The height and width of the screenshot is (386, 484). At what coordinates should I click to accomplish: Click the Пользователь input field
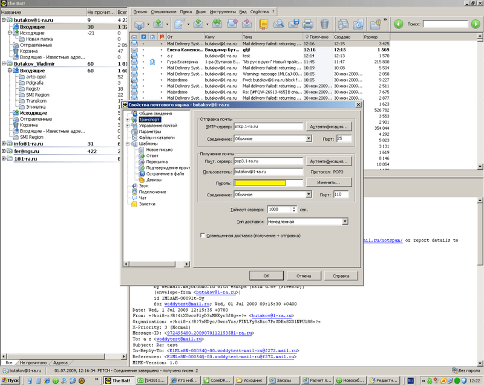(x=268, y=172)
